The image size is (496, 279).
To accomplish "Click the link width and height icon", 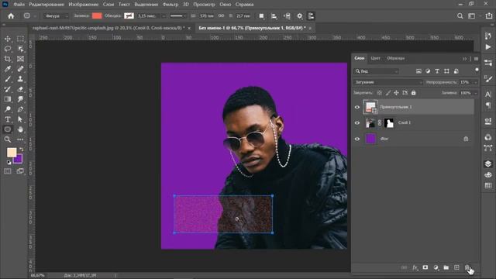I will (221, 15).
